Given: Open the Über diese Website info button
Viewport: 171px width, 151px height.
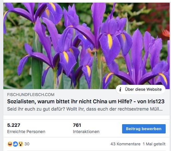Looking at the screenshot, I should [140, 89].
